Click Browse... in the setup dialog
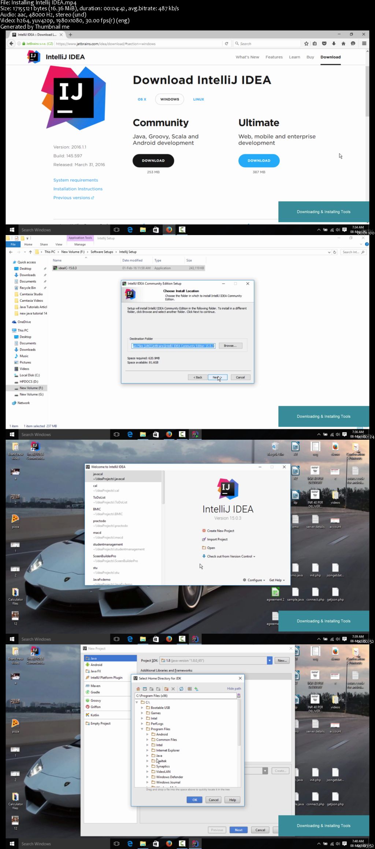Viewport: 375px width, 849px height. 230,345
